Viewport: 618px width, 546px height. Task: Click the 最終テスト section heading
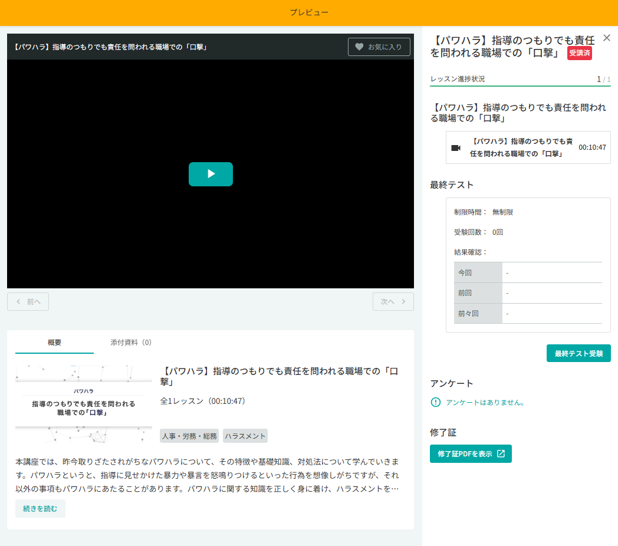452,185
